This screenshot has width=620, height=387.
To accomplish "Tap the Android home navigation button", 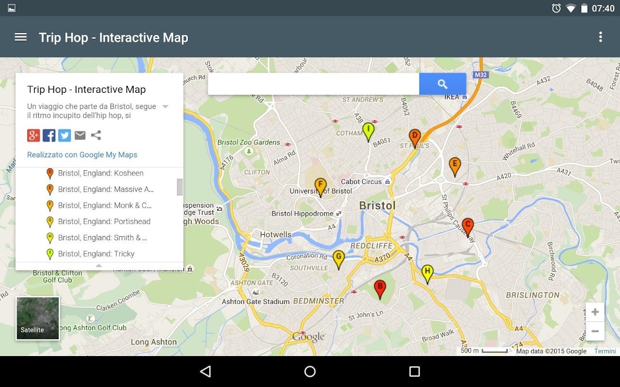I will coord(310,372).
